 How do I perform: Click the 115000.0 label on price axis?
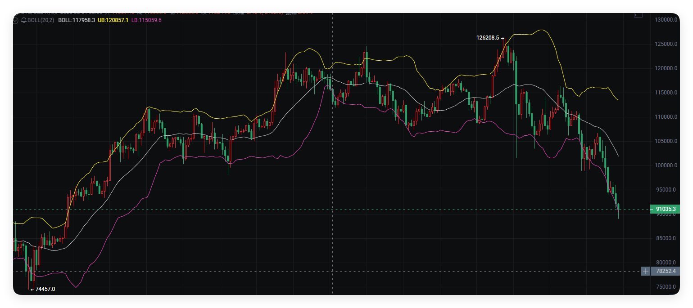pos(666,93)
